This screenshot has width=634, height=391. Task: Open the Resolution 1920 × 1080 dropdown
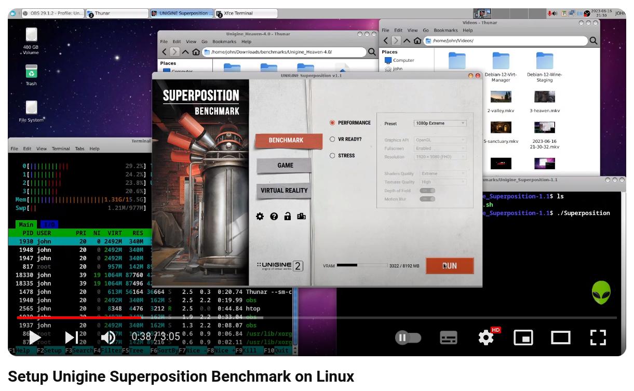(440, 157)
